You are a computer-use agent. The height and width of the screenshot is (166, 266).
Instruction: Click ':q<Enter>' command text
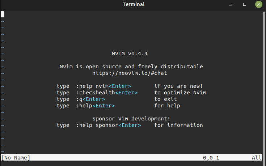coord(90,99)
